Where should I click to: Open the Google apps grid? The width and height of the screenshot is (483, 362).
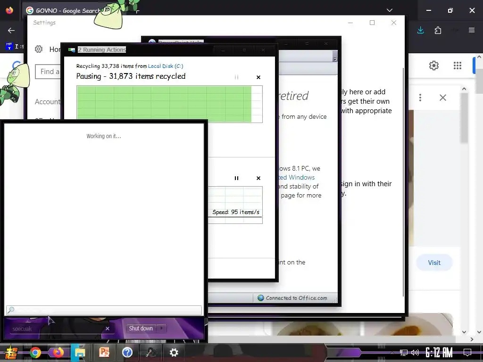[458, 66]
